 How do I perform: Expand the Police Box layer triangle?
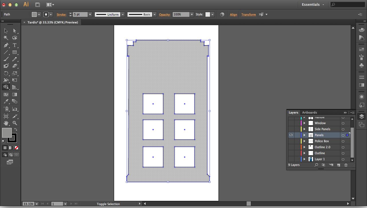[304, 141]
